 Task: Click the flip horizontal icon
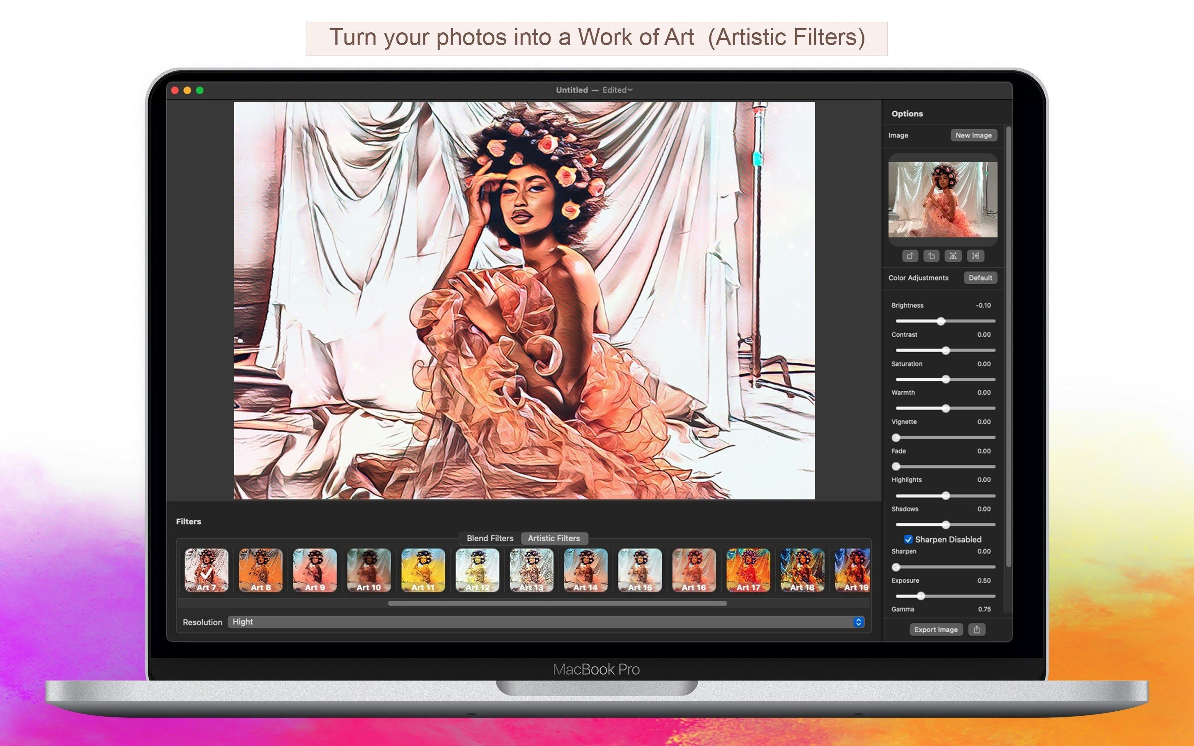(954, 256)
